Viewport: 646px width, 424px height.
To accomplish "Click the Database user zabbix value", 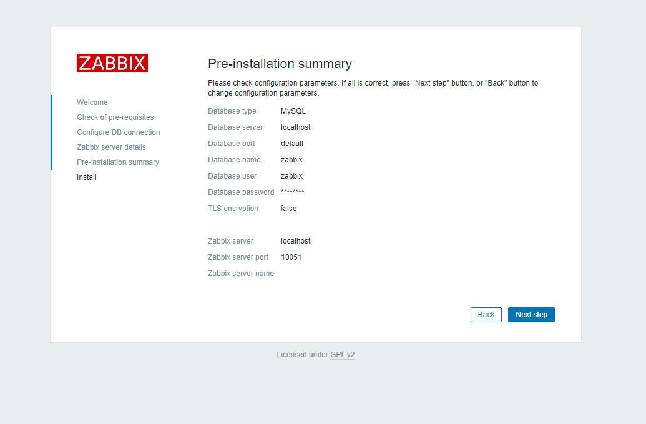I will tap(291, 176).
